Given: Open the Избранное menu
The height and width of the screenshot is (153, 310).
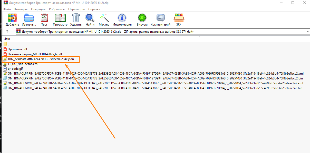Looking at the screenshot, I should (x=57, y=9).
